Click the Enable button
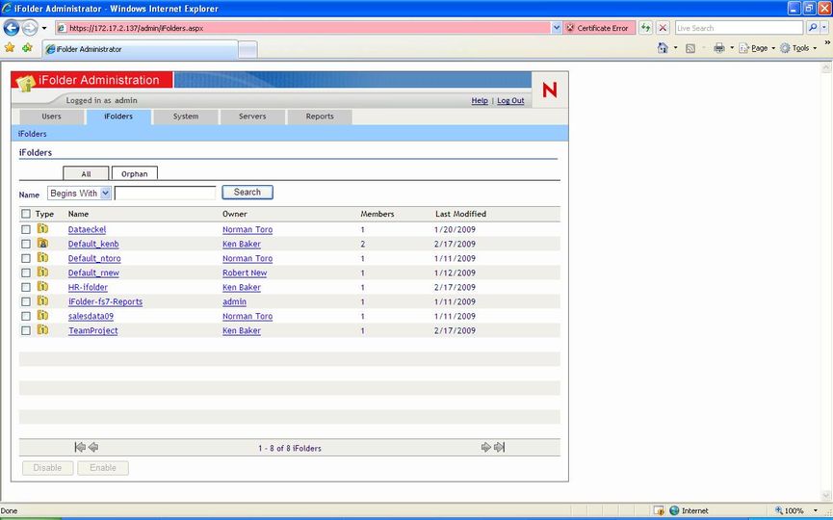 pyautogui.click(x=103, y=468)
